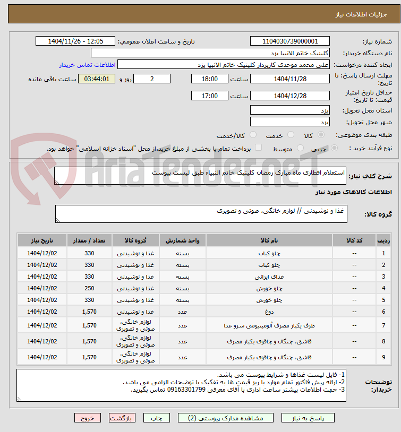Click the نام کالا column header
The image size is (401, 432).
click(x=269, y=240)
